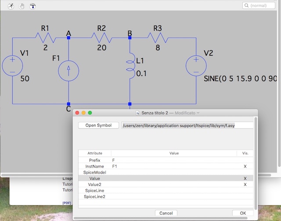Confirm the dialog with OK

pyautogui.click(x=243, y=213)
